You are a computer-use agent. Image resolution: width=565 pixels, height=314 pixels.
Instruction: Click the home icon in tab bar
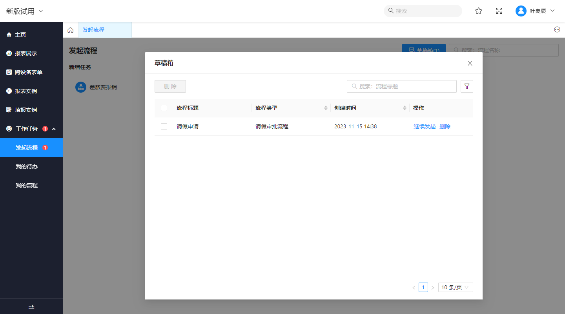(71, 30)
